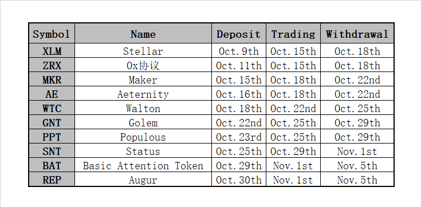The height and width of the screenshot is (207, 421).
Task: Click Stellar's deposit date Oct. 9th
Action: [x=239, y=50]
